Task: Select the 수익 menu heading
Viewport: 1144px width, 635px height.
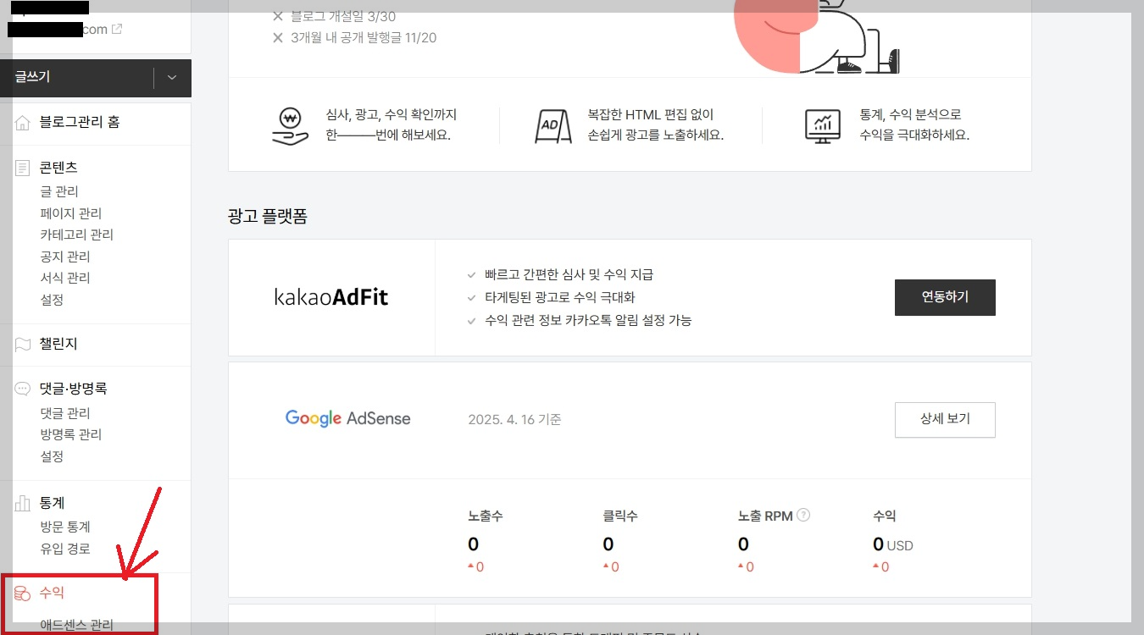Action: click(52, 594)
